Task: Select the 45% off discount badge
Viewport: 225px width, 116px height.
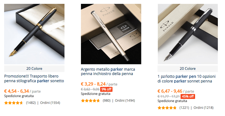Action: pos(188,96)
